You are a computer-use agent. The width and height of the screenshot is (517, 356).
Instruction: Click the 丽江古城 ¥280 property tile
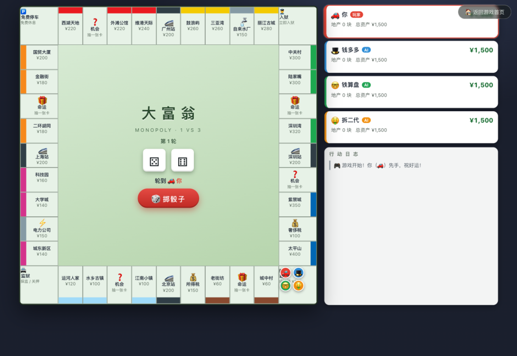point(266,26)
